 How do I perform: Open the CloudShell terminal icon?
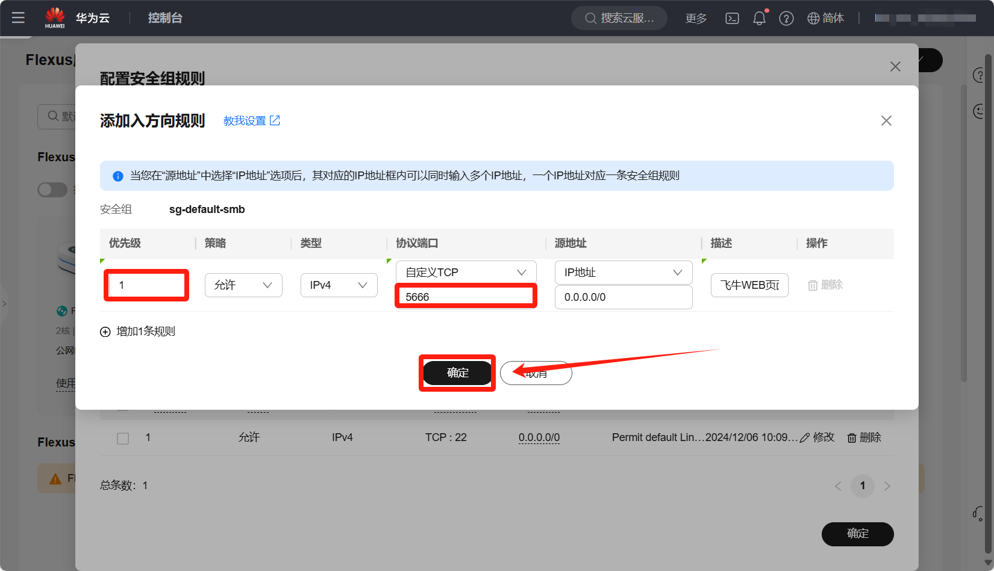click(x=732, y=18)
